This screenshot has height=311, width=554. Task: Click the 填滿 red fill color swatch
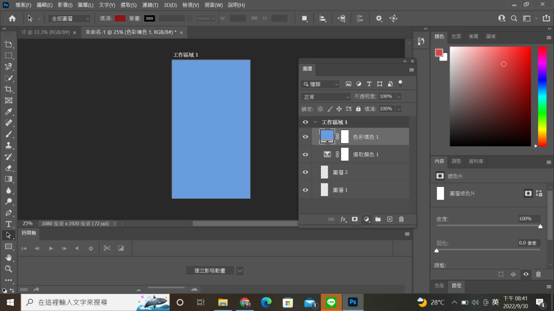pos(120,18)
